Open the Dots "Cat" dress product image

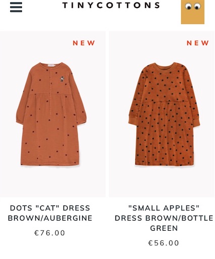click(52, 114)
